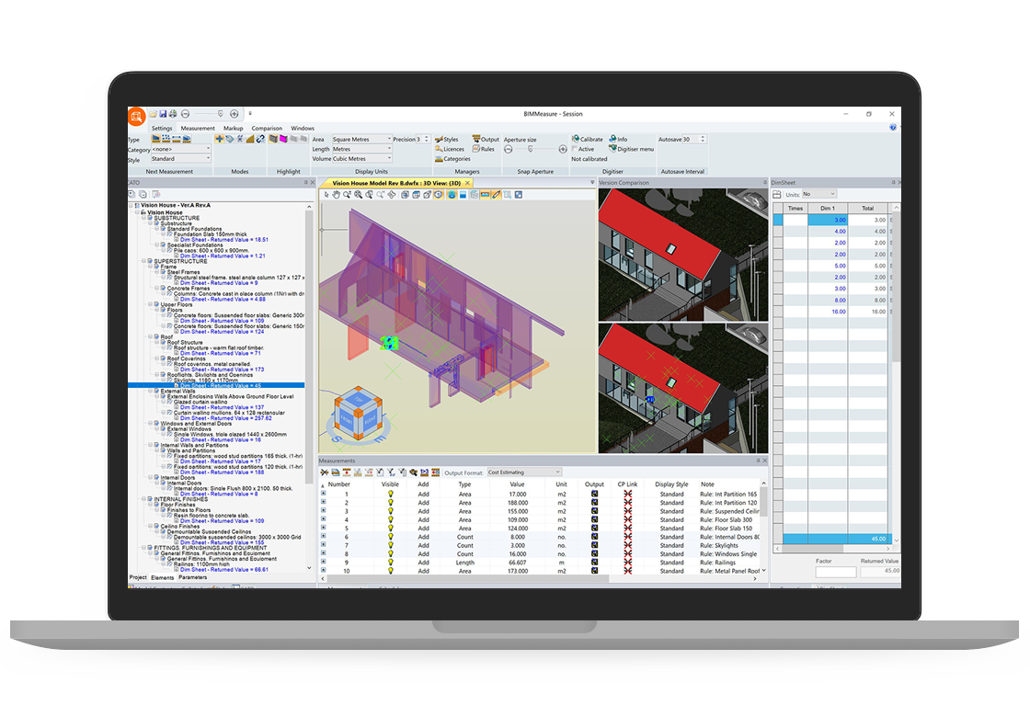Select the Skylights Dim Sheet tree item
The height and width of the screenshot is (728, 1030).
click(221, 385)
